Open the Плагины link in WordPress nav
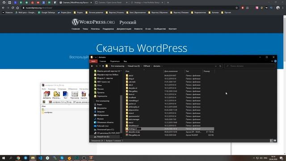This screenshot has height=161, width=286. (x=95, y=29)
